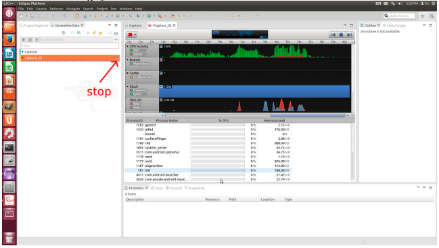
Task: Click the Quick Access search field
Action: click(x=399, y=16)
